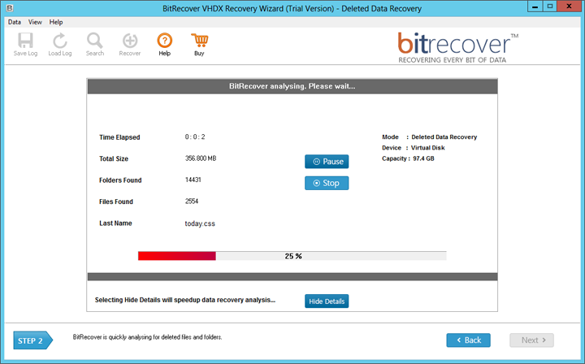The height and width of the screenshot is (364, 585).
Task: Click the Recover toolbar icon
Action: (130, 45)
